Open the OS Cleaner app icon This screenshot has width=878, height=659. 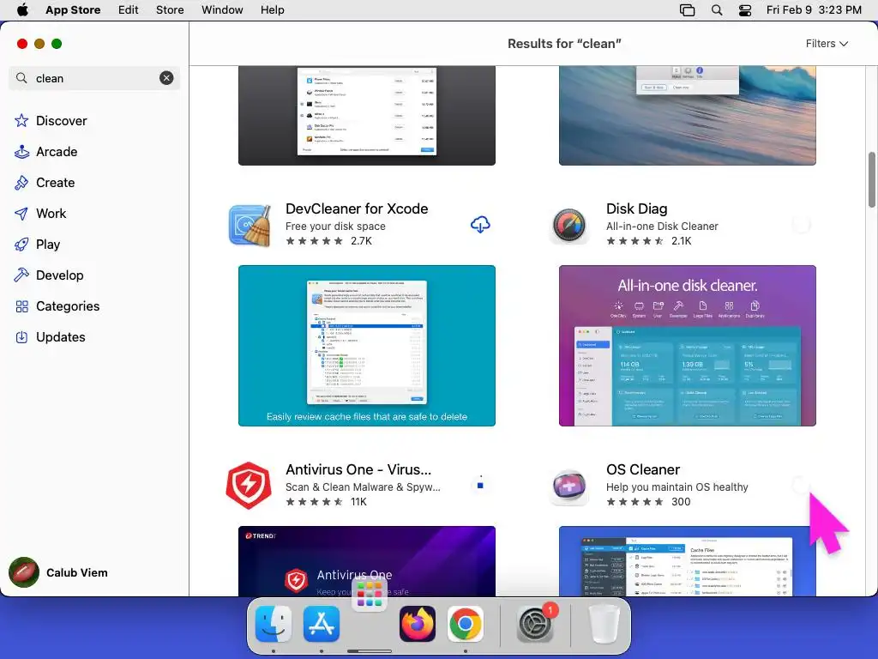[569, 486]
